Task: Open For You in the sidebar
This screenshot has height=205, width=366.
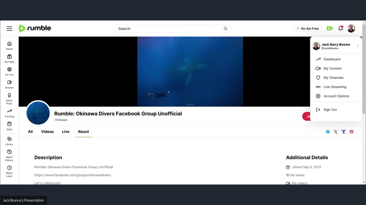Action: click(9, 71)
